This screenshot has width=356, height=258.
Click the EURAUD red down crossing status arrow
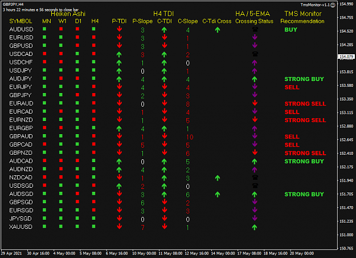point(255,103)
